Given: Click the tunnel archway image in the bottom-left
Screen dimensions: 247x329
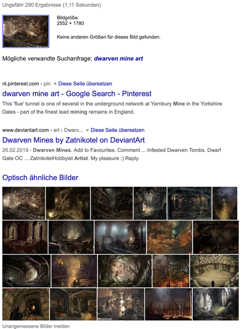Looking at the screenshot, I should click(26, 304).
